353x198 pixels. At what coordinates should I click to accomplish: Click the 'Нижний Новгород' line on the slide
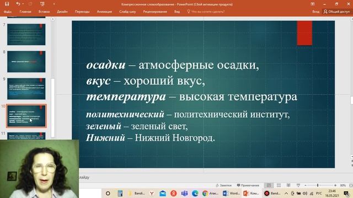tap(151, 137)
